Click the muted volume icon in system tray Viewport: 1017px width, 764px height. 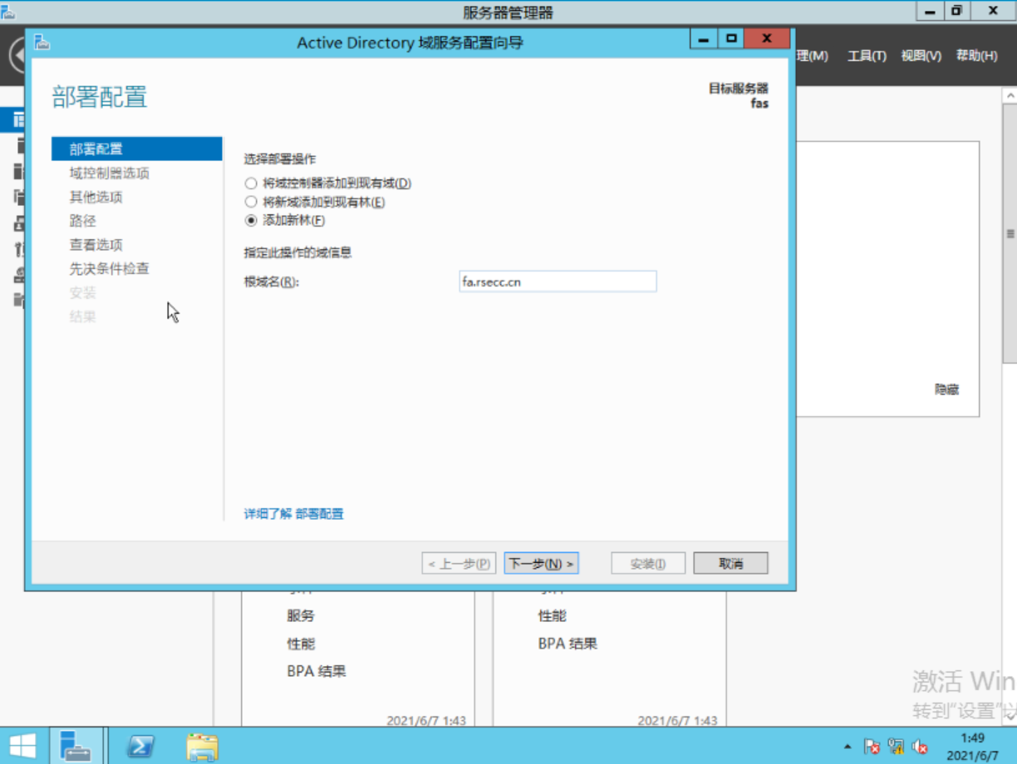921,747
